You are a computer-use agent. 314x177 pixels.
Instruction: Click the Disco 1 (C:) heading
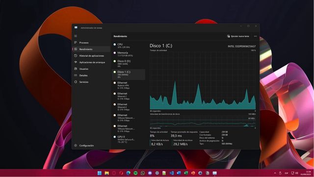[x=161, y=46]
